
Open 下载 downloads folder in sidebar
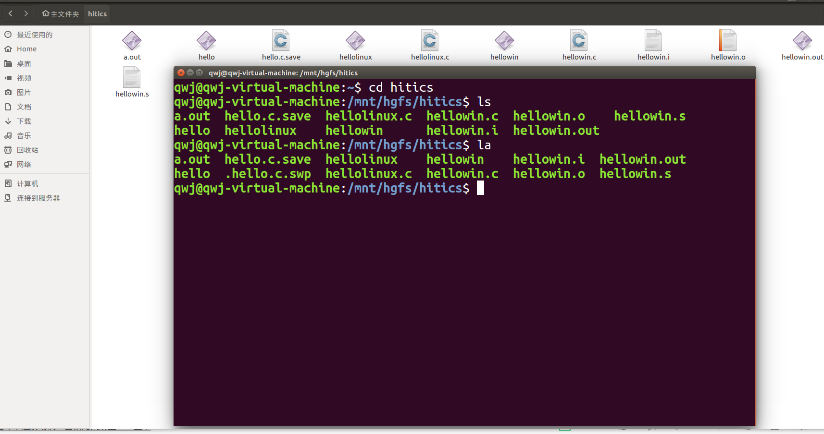44,121
